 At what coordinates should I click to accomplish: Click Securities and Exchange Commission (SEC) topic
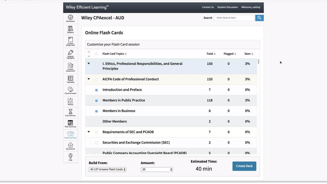(136, 143)
